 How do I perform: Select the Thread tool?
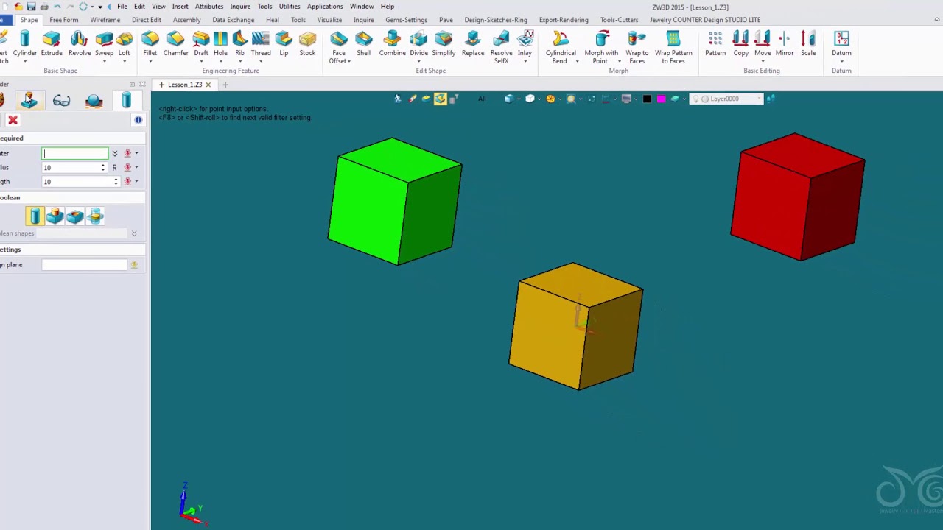261,44
